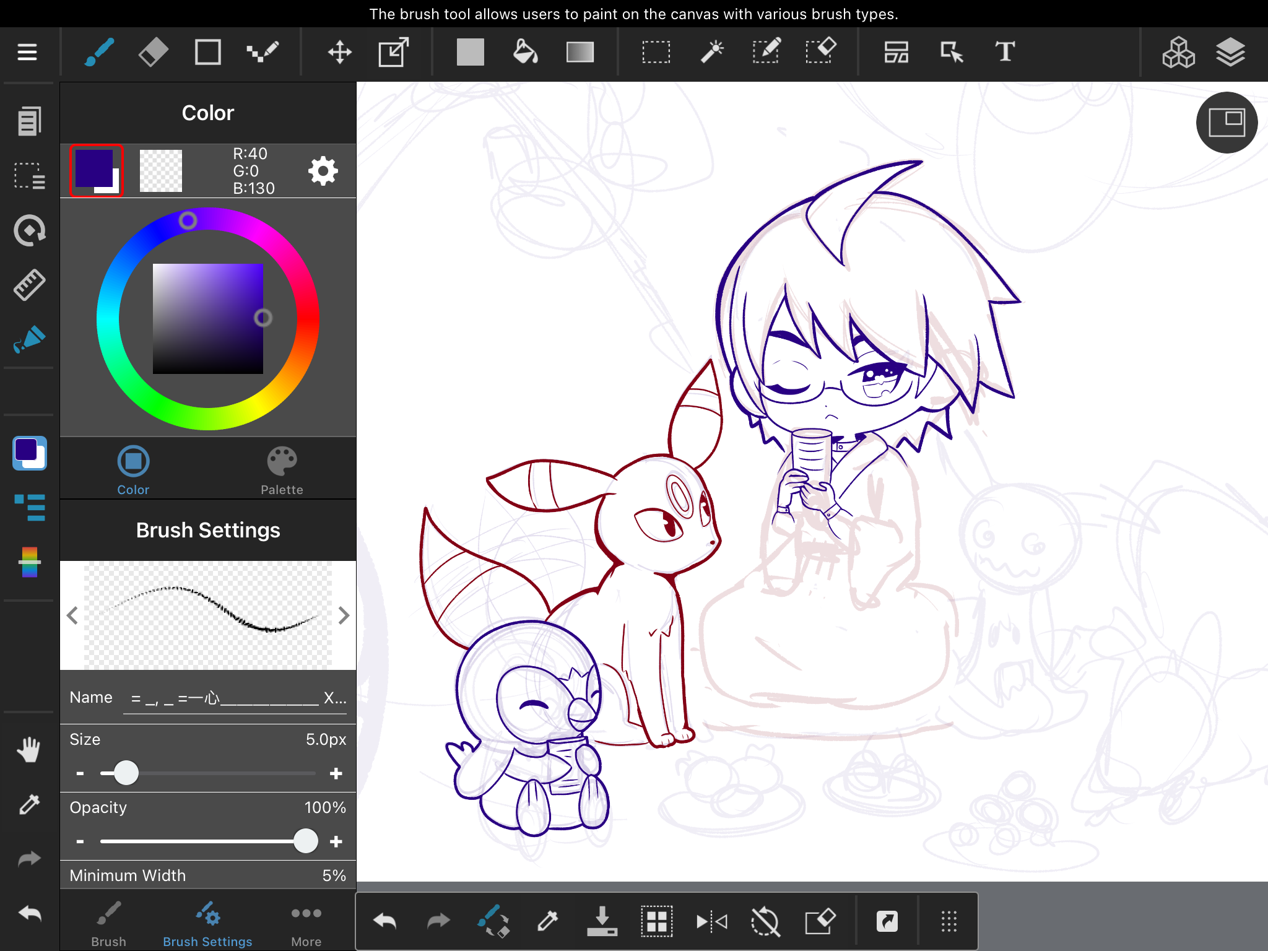Switch to the Palette tab
This screenshot has height=951, width=1268.
click(282, 471)
